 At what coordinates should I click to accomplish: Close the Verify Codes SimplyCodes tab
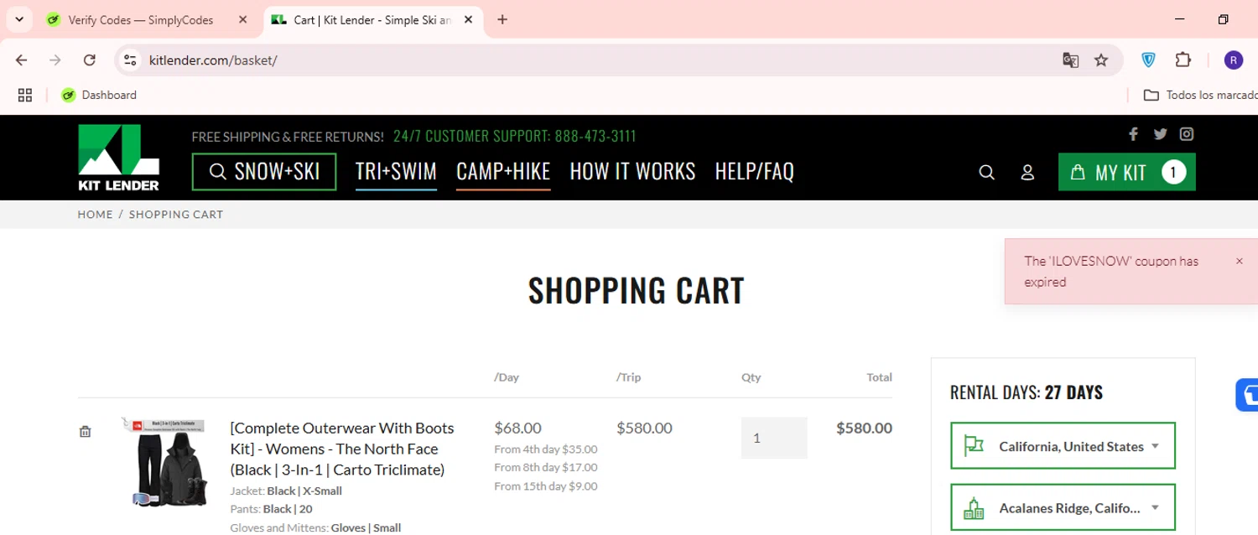(243, 19)
